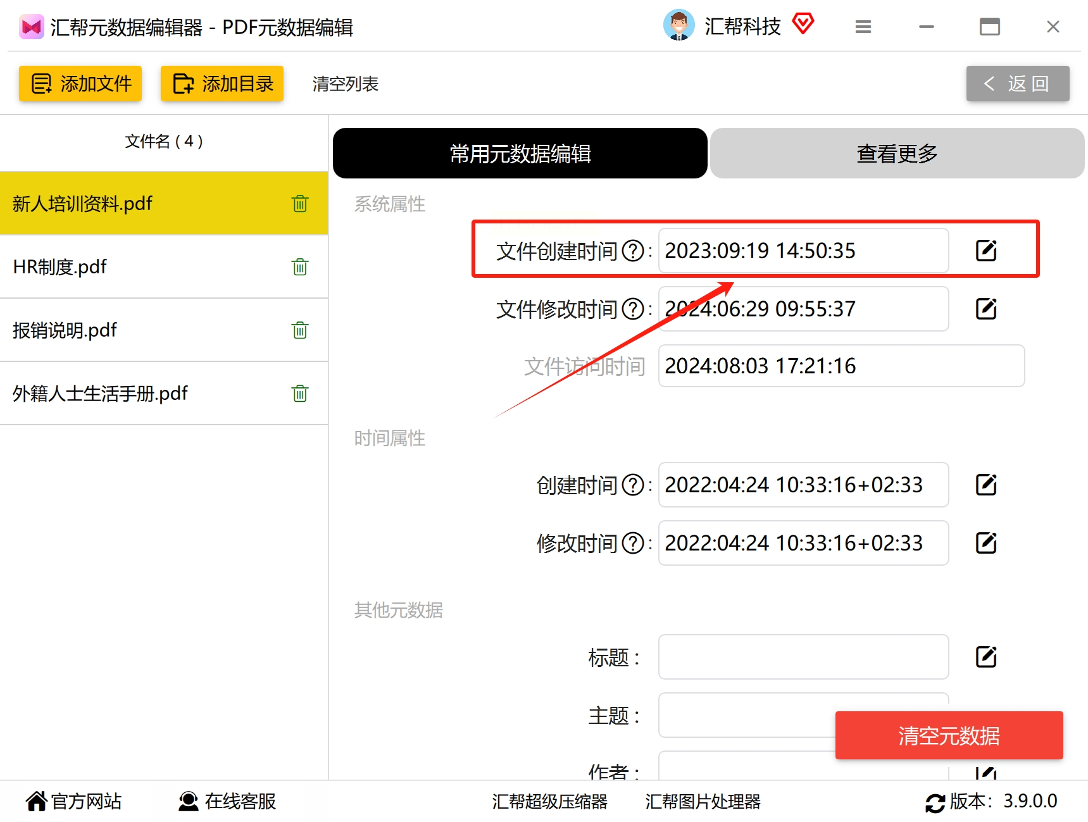
Task: Click the 版本: 3.9.0.0 text
Action: pos(1004,801)
